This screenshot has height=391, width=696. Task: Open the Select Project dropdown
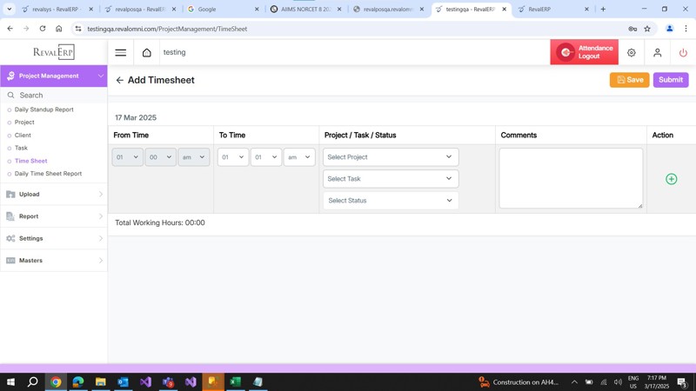390,157
